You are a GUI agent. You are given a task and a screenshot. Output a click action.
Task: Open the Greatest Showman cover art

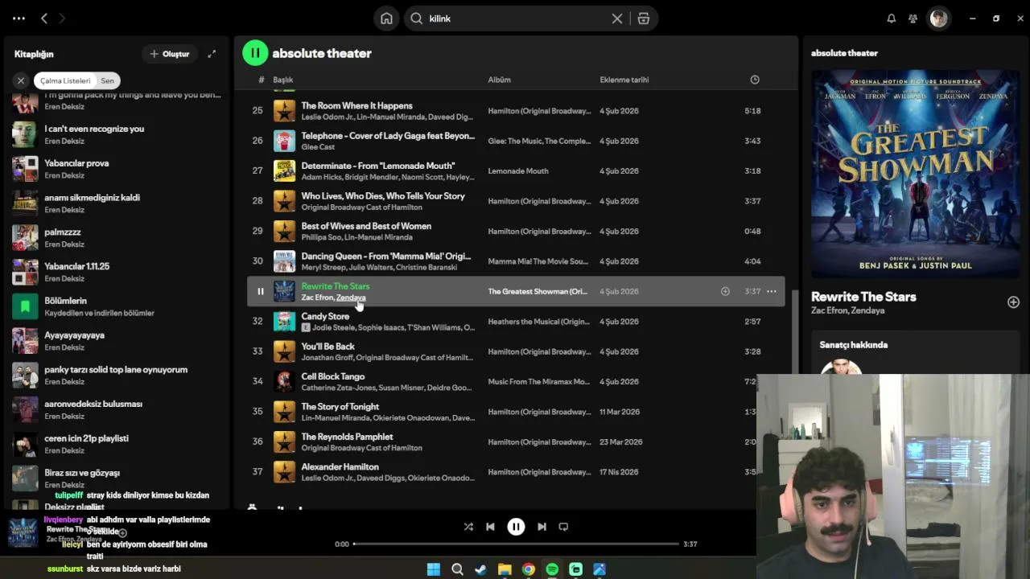coord(916,175)
